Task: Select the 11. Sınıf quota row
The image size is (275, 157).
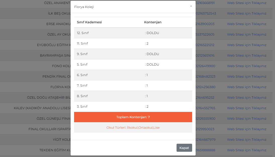Action: [133, 43]
